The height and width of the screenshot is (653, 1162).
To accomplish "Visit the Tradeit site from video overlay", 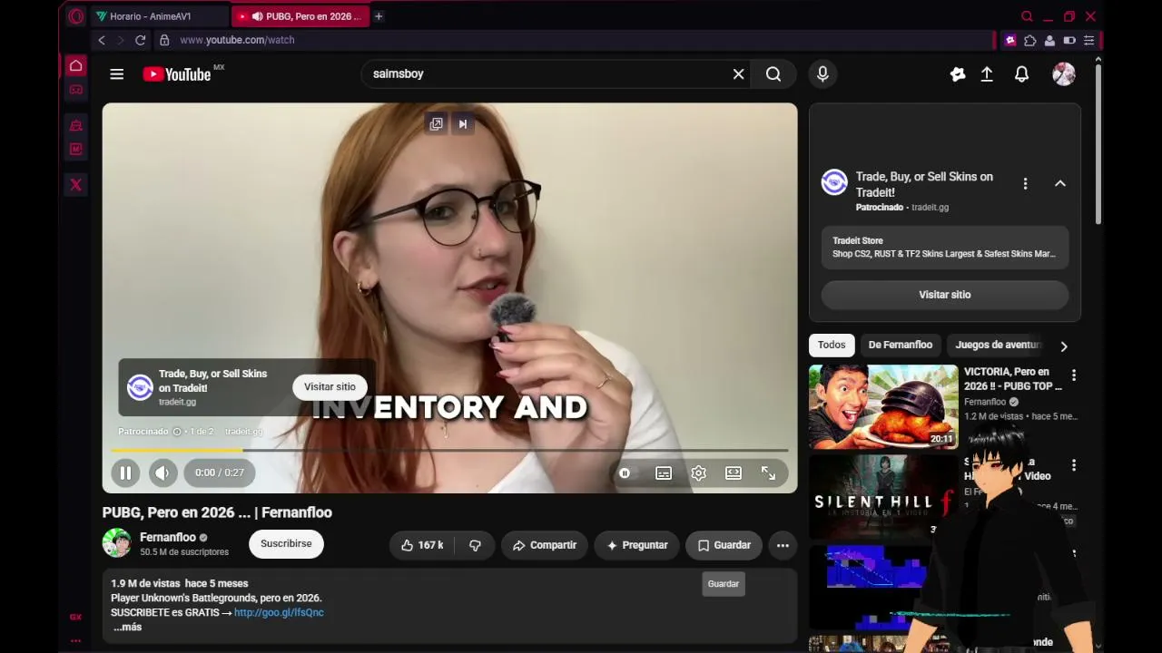I will point(330,387).
